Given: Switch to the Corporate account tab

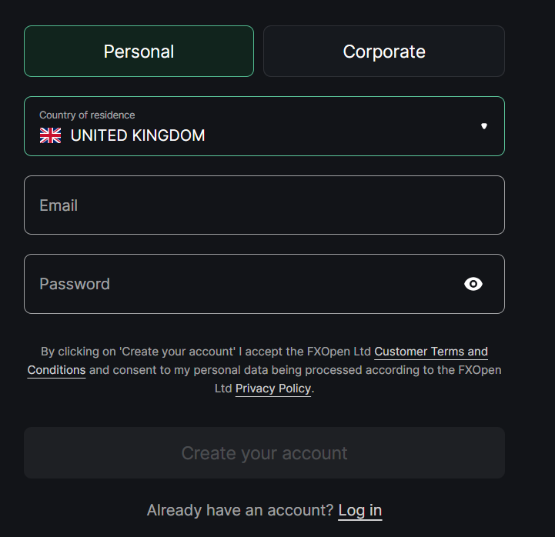Looking at the screenshot, I should coord(384,52).
